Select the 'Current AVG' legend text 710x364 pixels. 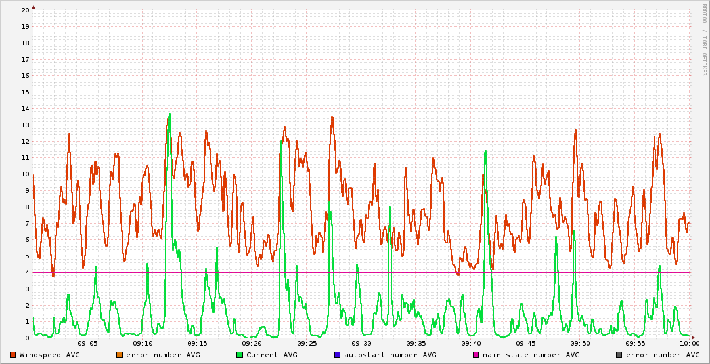271,355
